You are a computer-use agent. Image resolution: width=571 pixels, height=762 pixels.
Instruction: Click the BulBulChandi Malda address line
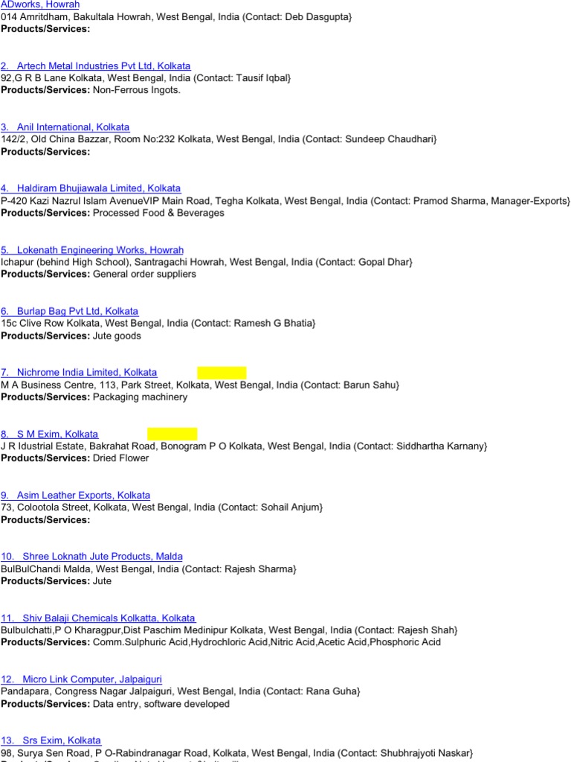(149, 569)
